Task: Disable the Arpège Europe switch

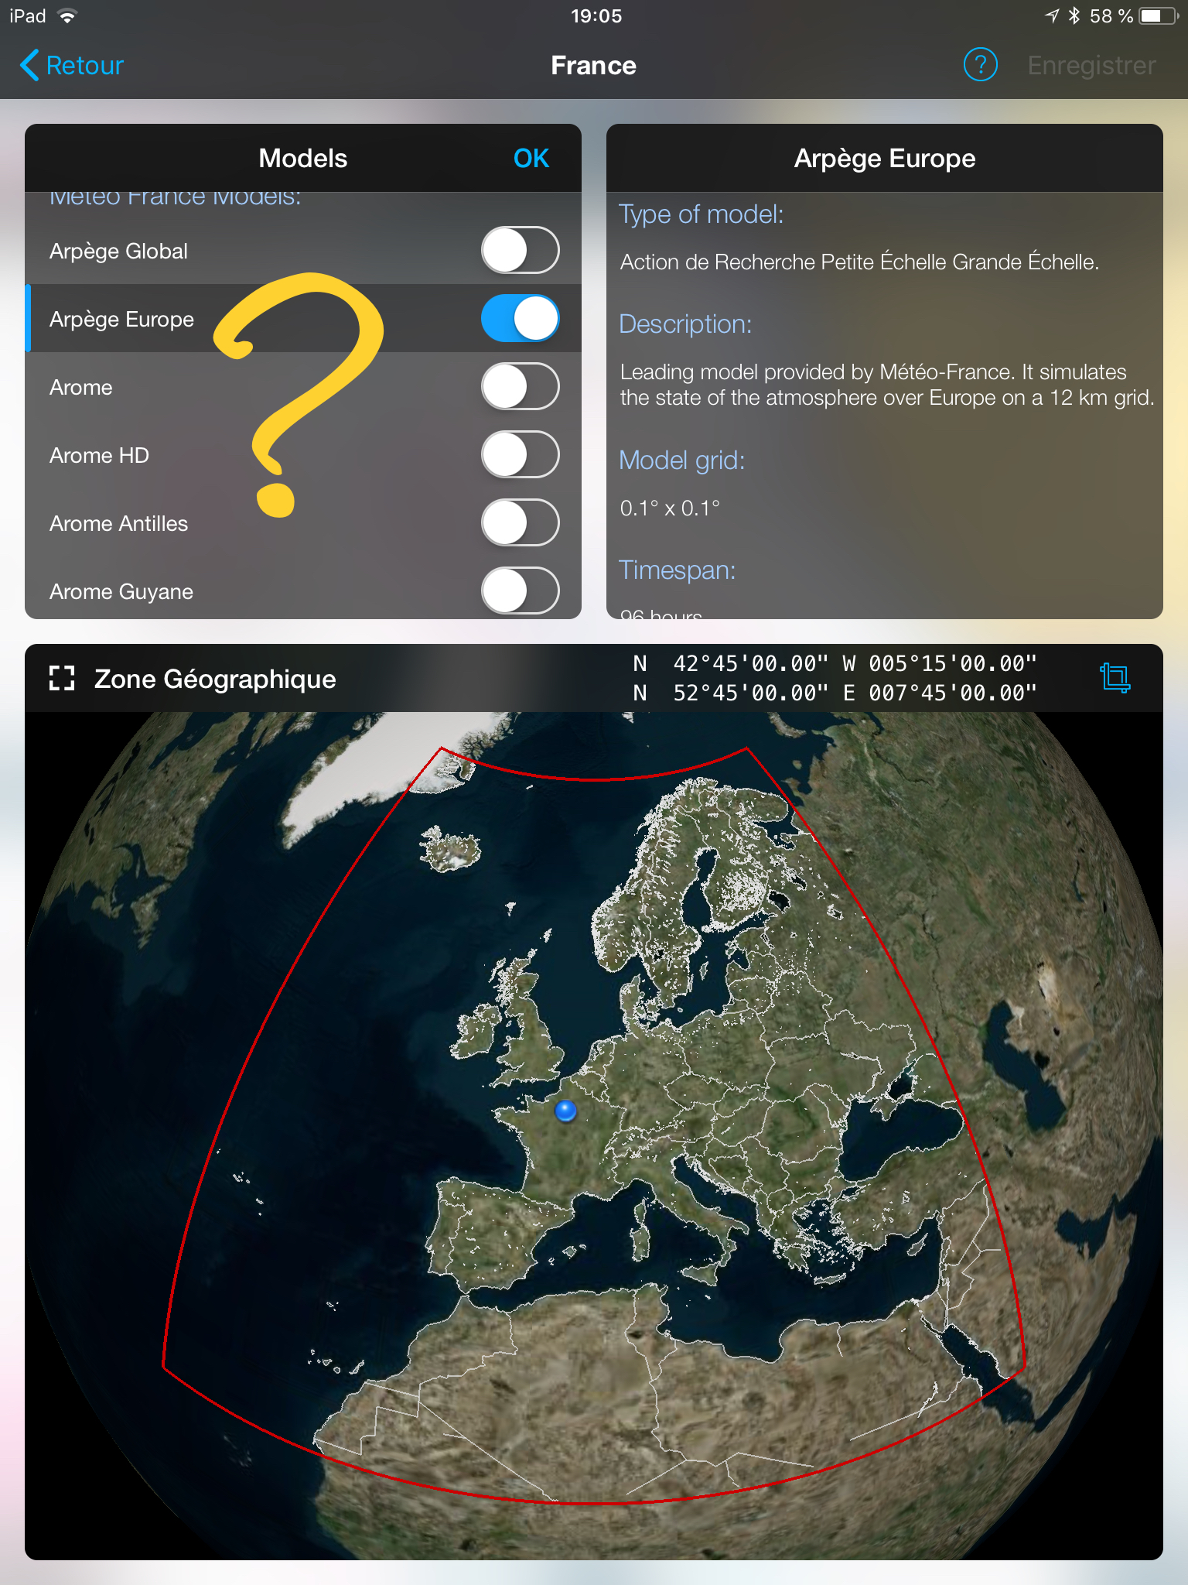Action: pyautogui.click(x=520, y=318)
